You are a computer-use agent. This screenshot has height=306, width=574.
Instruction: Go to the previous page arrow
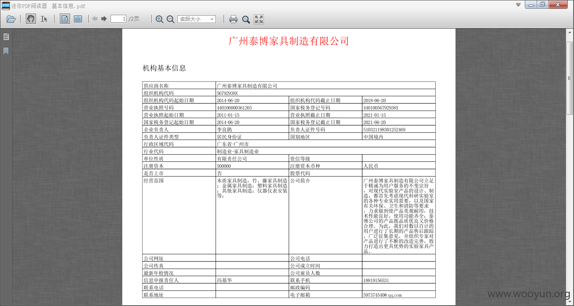point(95,19)
